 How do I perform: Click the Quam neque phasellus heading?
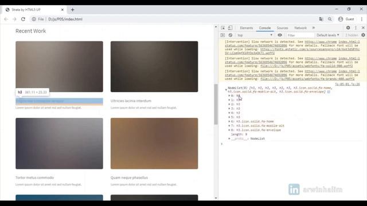pos(129,177)
